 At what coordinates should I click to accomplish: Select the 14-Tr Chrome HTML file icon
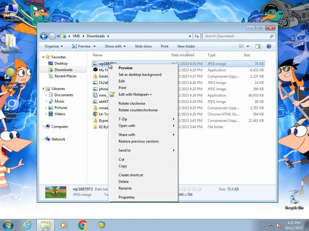coord(95,114)
